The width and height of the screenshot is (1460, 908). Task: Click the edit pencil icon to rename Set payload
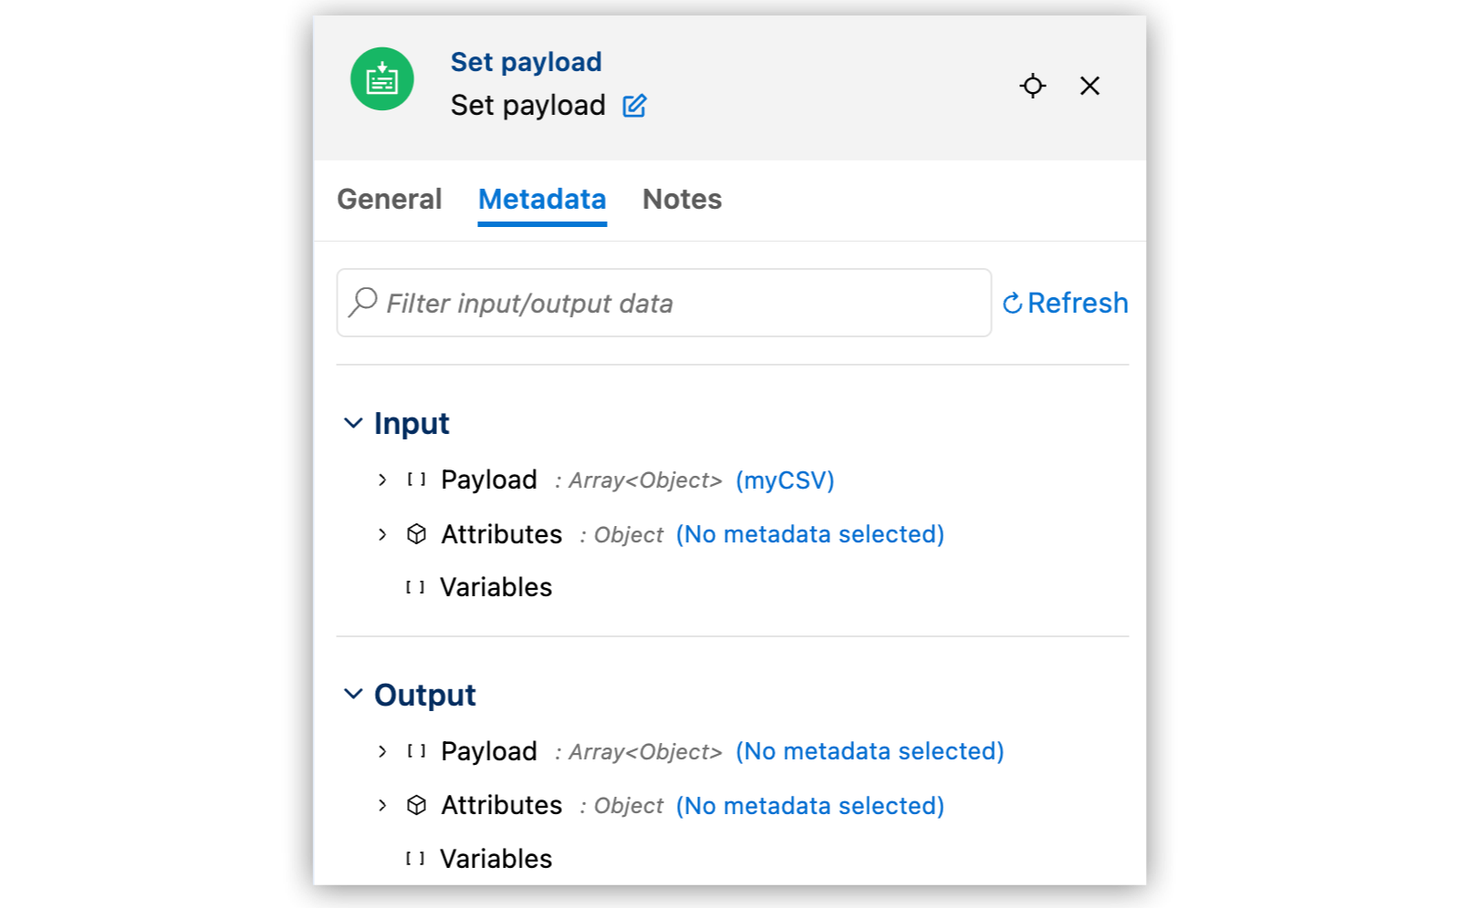click(634, 106)
